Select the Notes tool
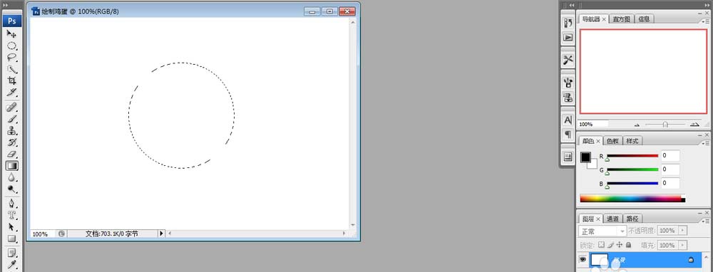Viewport: 713px width, 272px height. (x=12, y=253)
